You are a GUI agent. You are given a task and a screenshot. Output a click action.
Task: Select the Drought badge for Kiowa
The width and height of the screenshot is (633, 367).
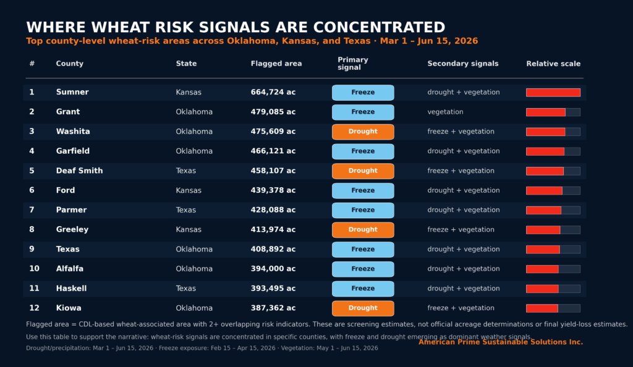tap(363, 308)
